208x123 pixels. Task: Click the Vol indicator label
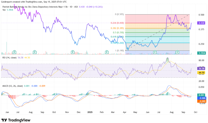click(x=4, y=10)
